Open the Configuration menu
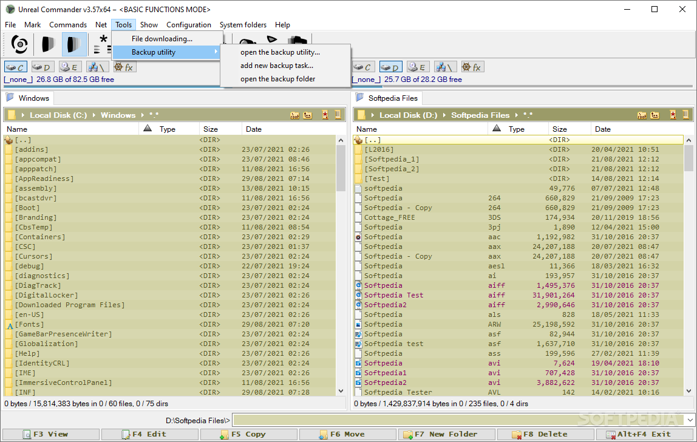The image size is (697, 442). point(188,25)
